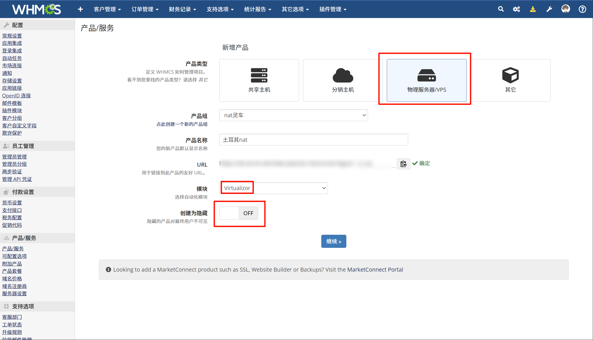This screenshot has height=340, width=593.
Task: Open the help question mark icon
Action: point(582,9)
